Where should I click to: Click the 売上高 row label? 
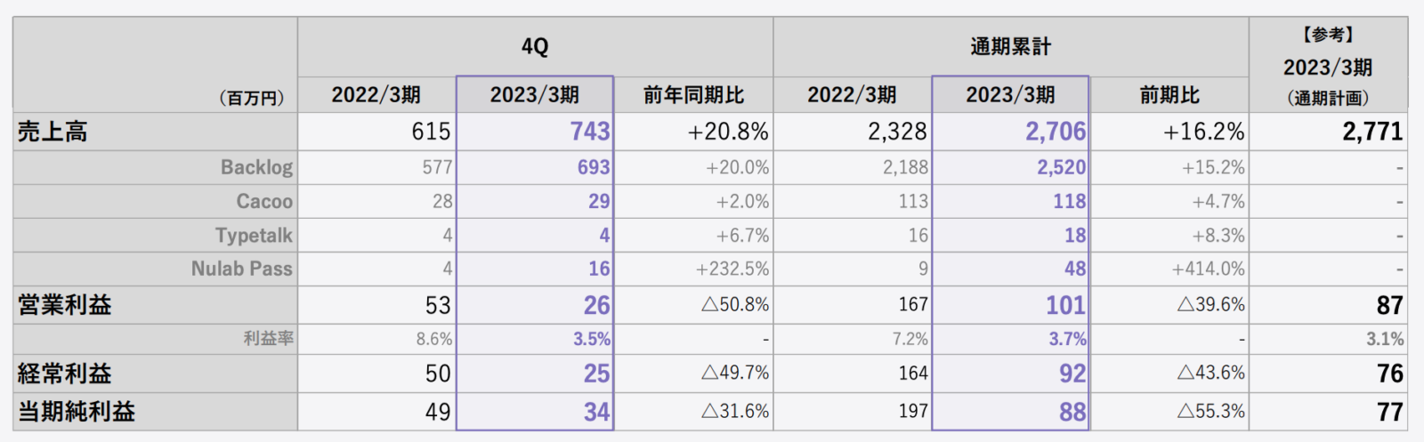tap(53, 133)
